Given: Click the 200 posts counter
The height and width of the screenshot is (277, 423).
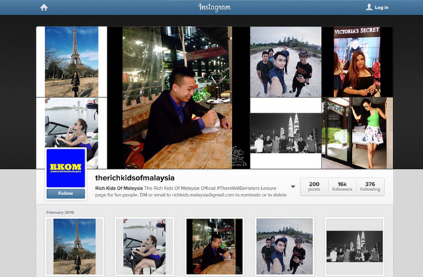Looking at the screenshot, I should (314, 186).
